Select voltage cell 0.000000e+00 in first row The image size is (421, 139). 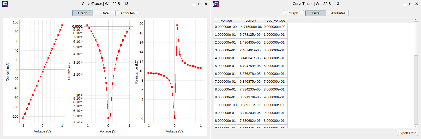(226, 27)
